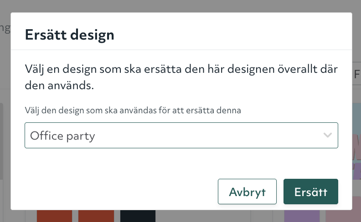The height and width of the screenshot is (222, 361).
Task: Confirm with the Ersätt button
Action: point(310,192)
